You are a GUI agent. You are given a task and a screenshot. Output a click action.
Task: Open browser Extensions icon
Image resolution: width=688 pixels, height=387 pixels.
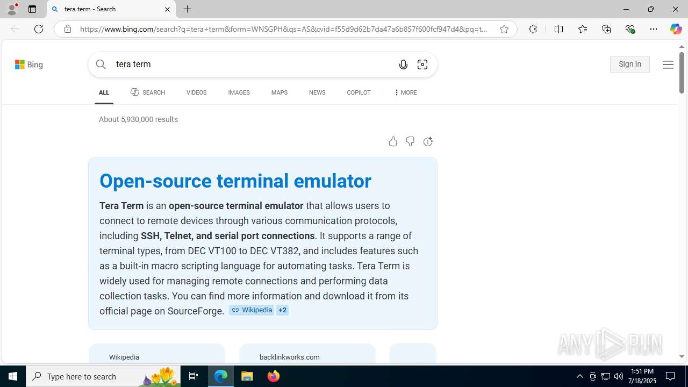point(533,29)
